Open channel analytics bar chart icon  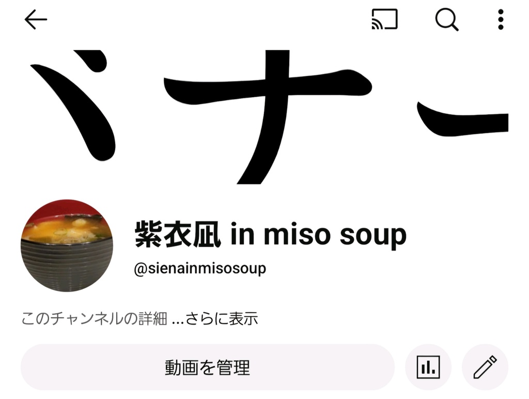428,367
